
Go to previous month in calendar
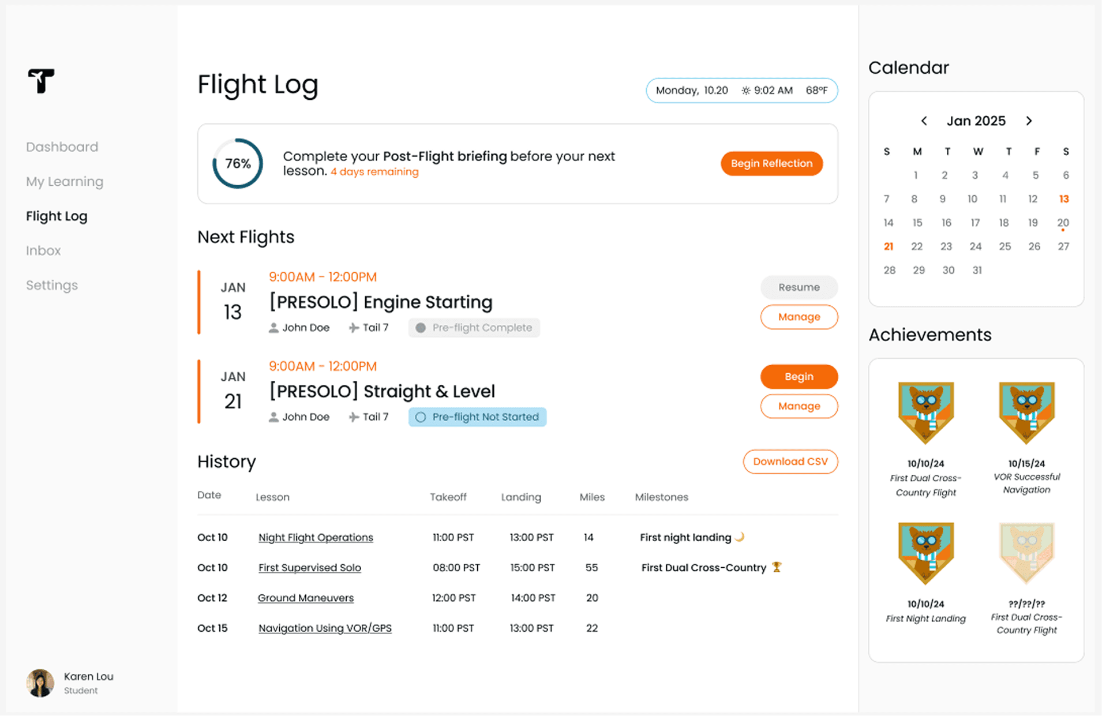point(924,121)
